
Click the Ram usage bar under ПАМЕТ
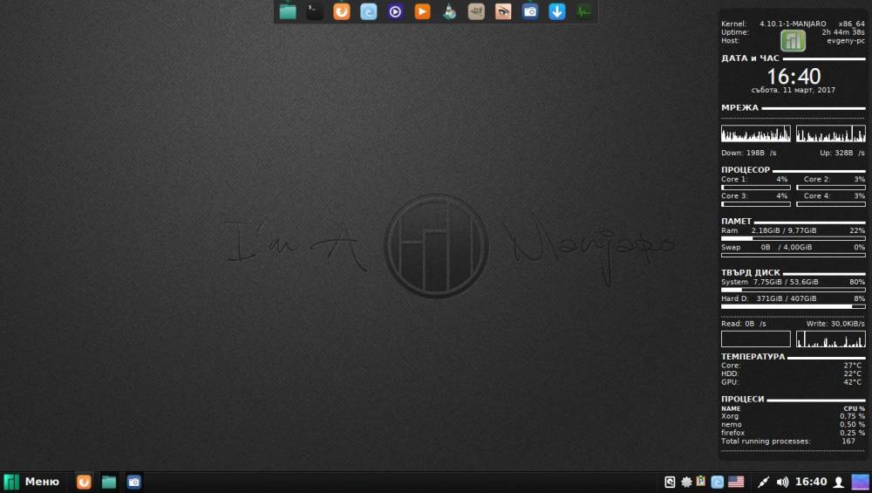[793, 238]
